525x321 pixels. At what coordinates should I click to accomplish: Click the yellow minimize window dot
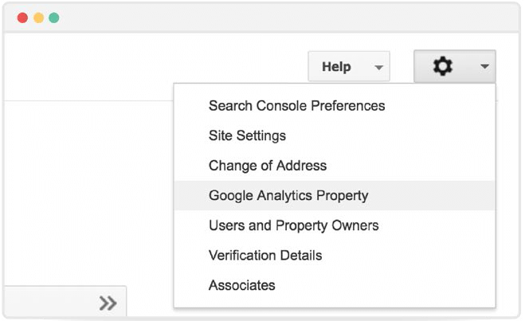(38, 18)
